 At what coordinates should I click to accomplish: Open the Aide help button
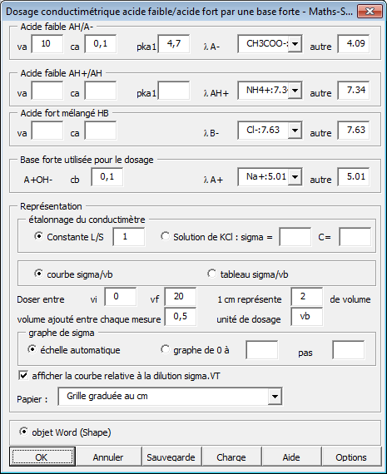tap(291, 457)
